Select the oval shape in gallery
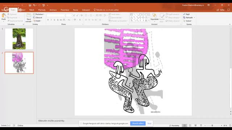This screenshot has width=232, height=130. click(x=143, y=14)
